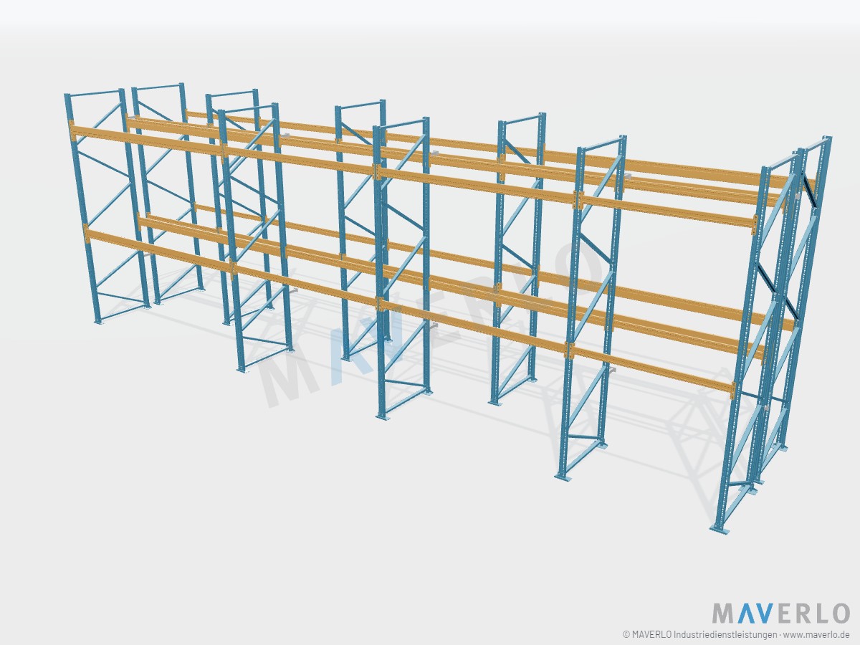Viewport: 860px width, 645px height.
Task: Click the lower front orange beam, leftmost bay
Action: click(x=159, y=249)
